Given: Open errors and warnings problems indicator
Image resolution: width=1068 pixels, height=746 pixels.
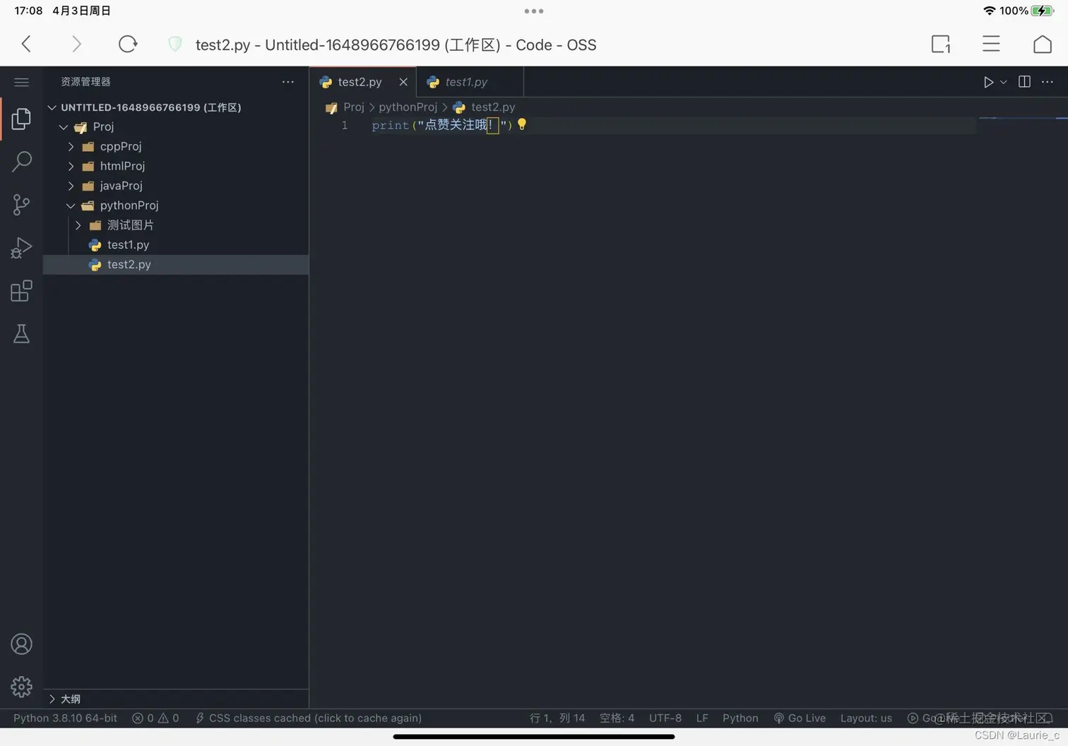Looking at the screenshot, I should tap(155, 718).
